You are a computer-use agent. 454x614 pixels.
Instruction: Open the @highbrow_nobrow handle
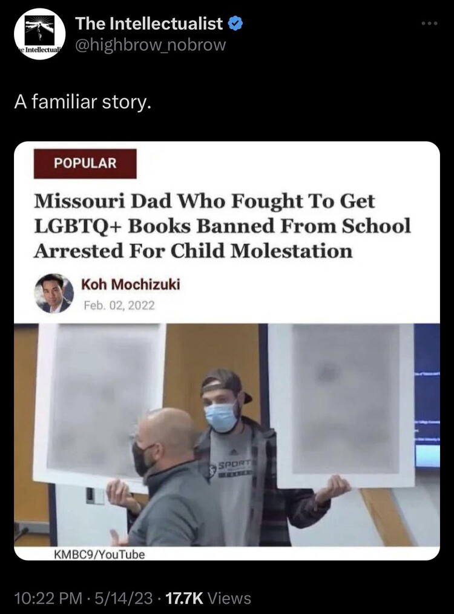click(150, 45)
